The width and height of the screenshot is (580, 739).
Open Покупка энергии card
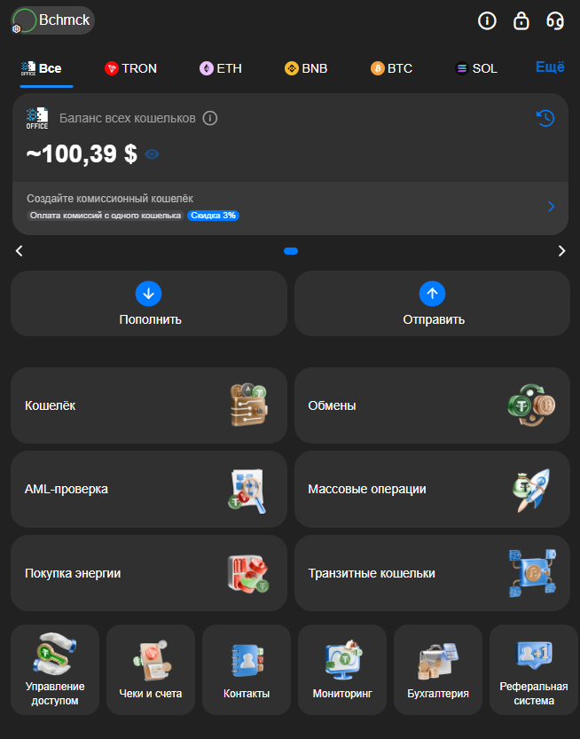149,573
